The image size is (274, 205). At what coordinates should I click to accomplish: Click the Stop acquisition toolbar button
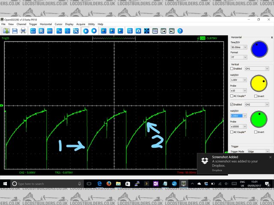coord(94,31)
